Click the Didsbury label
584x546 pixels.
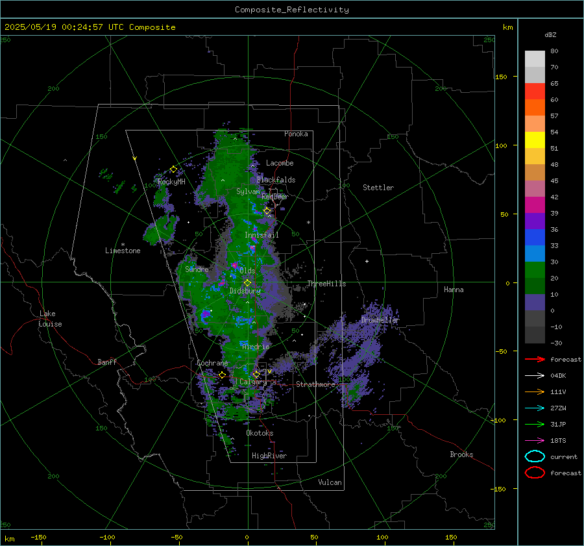click(x=245, y=291)
